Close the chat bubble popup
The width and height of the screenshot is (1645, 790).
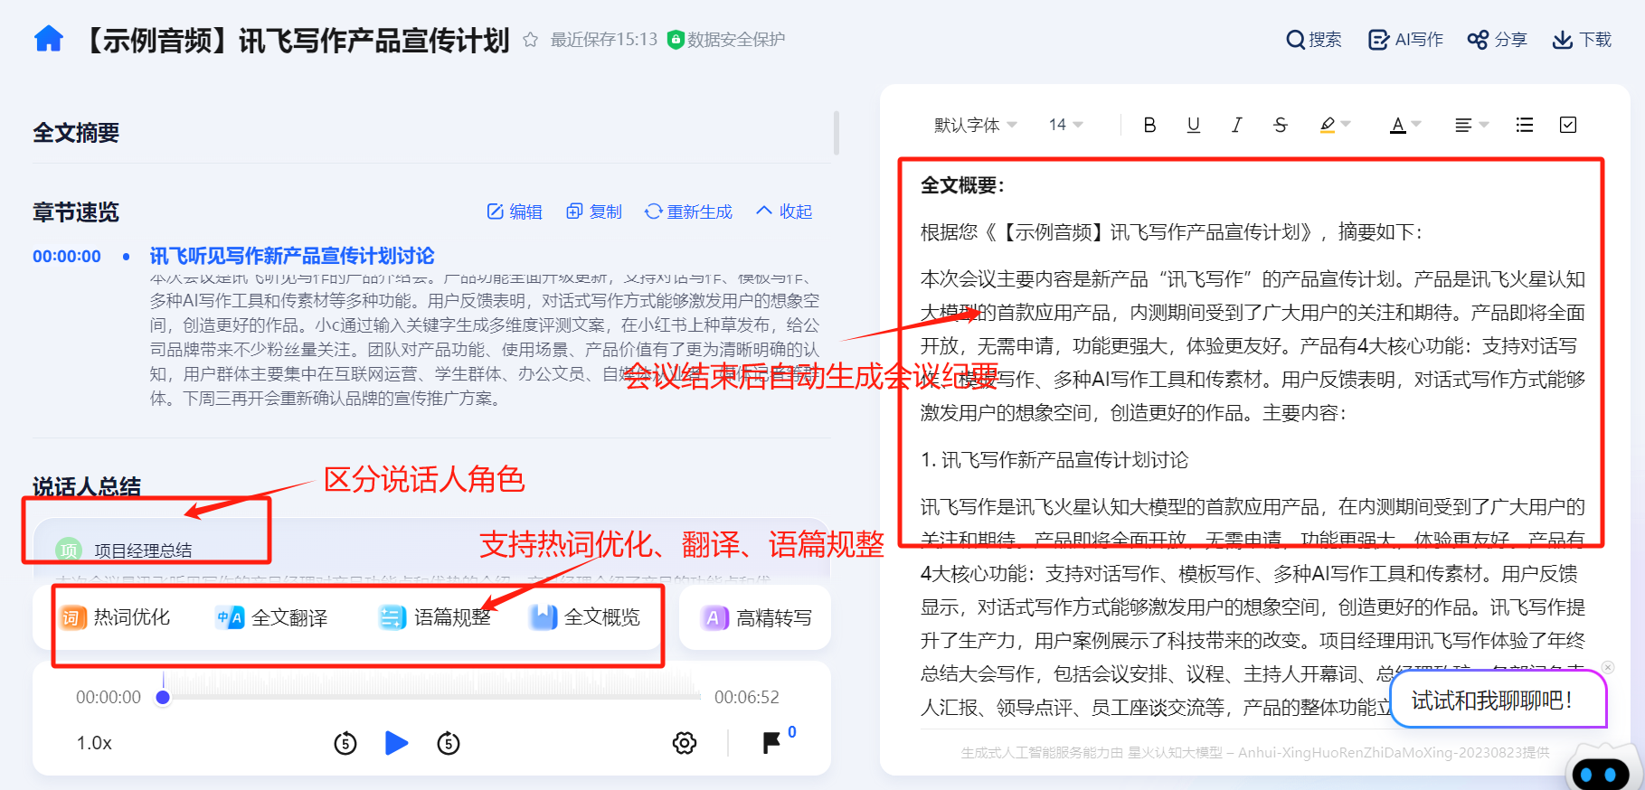point(1607,667)
